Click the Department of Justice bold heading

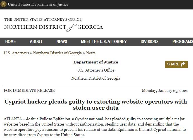tap(96, 62)
